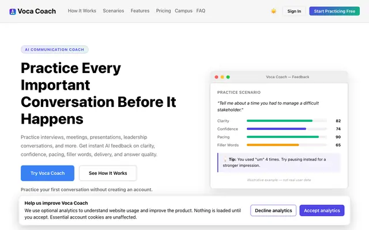
Task: Click the Filler Words score value 65
Action: click(338, 145)
